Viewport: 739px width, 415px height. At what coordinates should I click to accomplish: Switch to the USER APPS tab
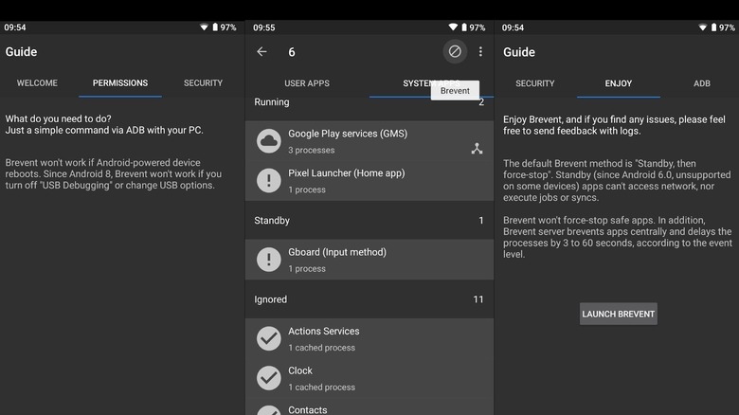click(307, 83)
